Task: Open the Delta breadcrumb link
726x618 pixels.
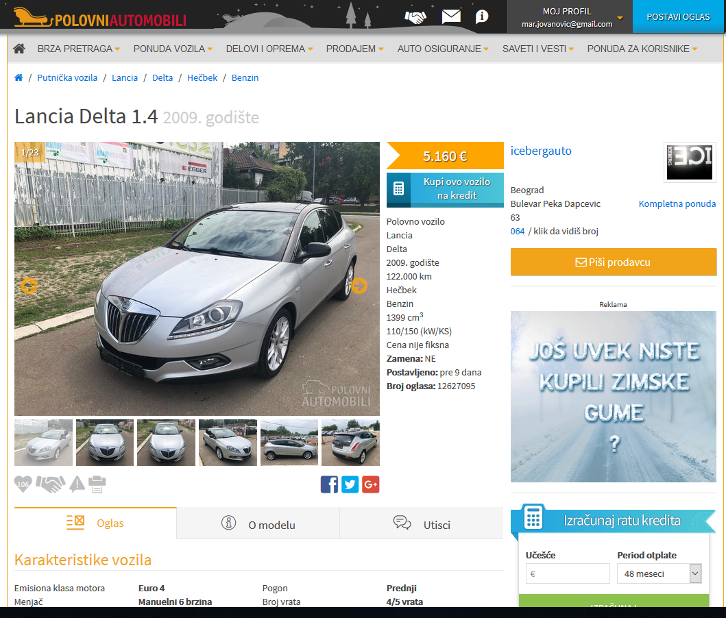Action: coord(162,77)
